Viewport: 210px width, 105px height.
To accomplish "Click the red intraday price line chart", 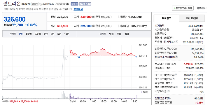I will point(103,53).
